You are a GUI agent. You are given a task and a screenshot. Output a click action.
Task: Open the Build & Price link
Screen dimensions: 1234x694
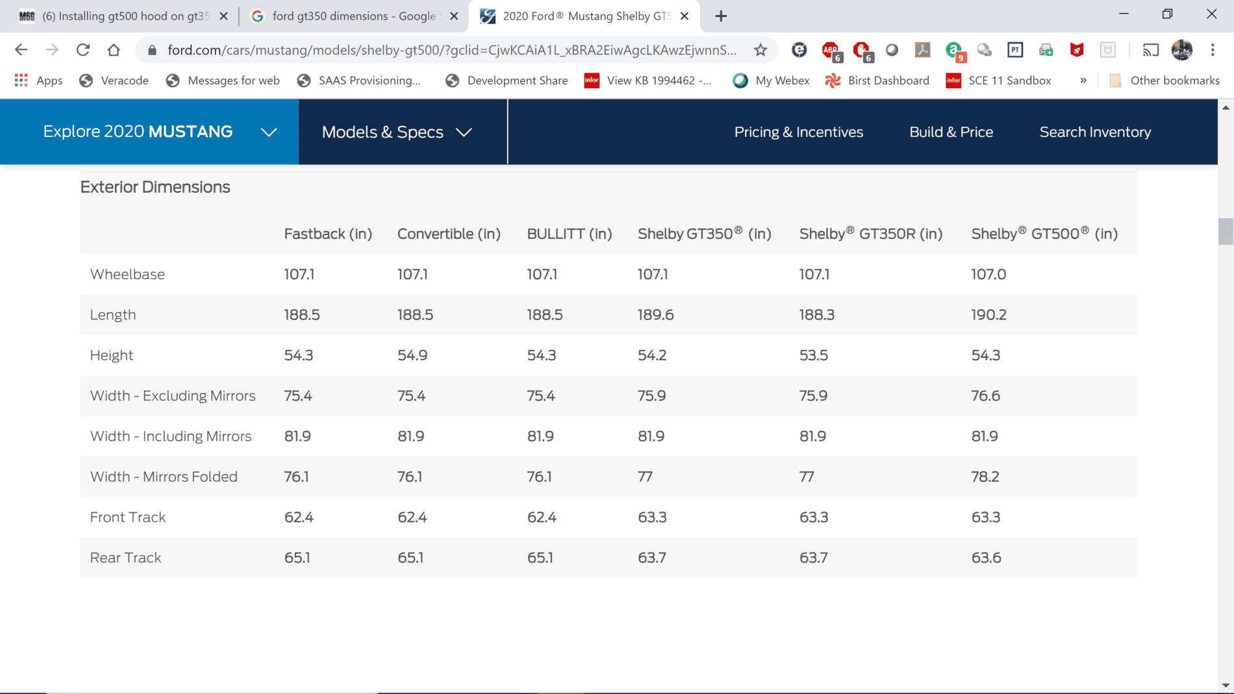pos(951,132)
